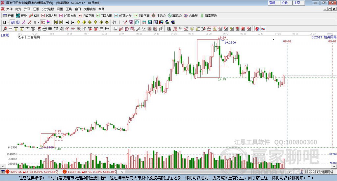Open the 设置 menu
This screenshot has height=181, width=337.
(x=60, y=9)
